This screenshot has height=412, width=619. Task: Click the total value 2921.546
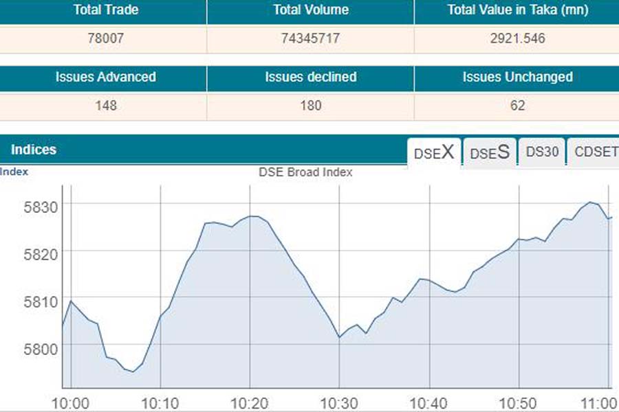click(517, 38)
